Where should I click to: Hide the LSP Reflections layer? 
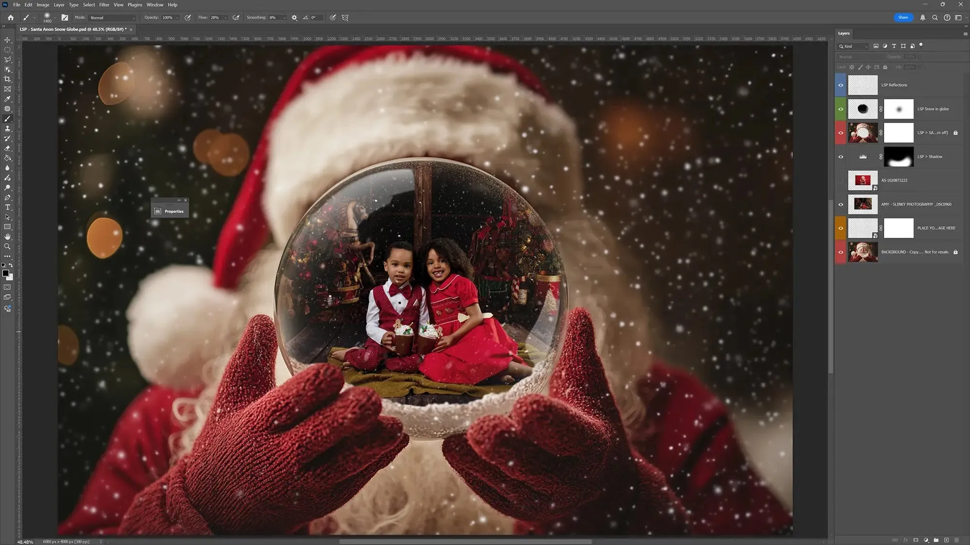click(x=841, y=85)
